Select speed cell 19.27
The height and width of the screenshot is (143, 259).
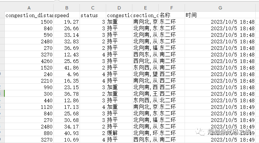66,22
